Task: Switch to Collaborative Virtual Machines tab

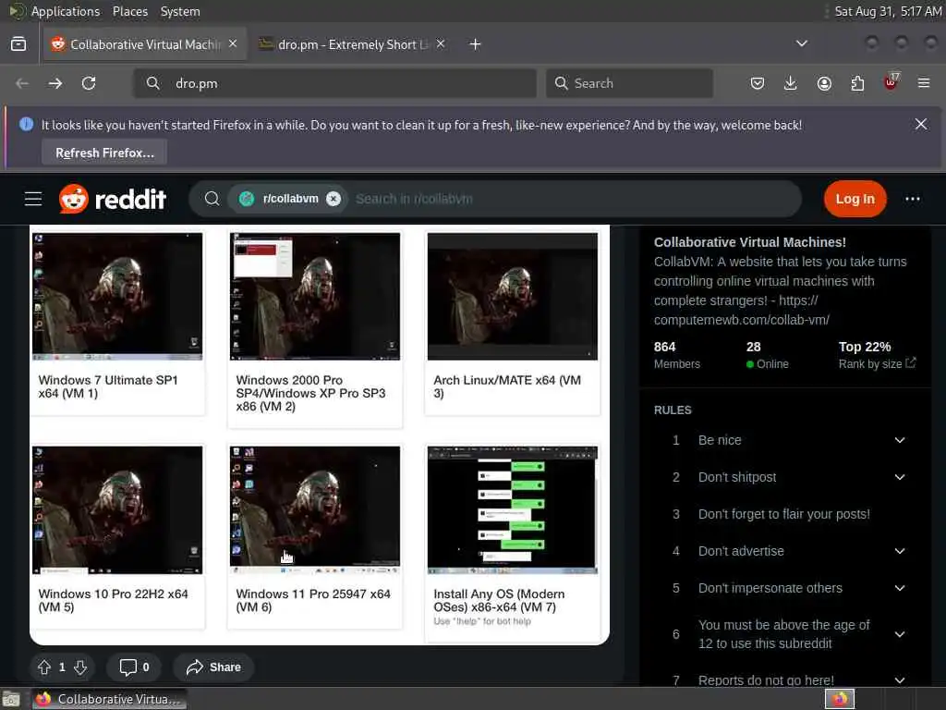Action: point(145,44)
